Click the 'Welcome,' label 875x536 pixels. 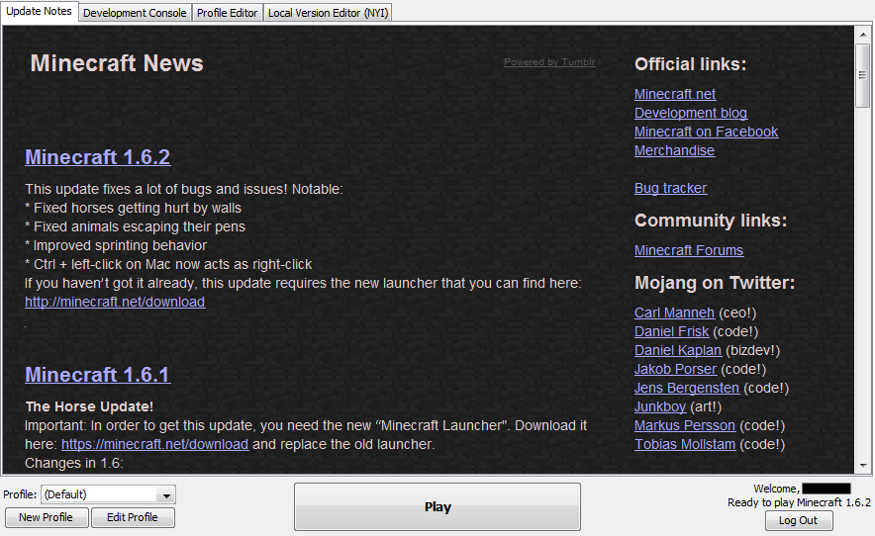pos(776,489)
